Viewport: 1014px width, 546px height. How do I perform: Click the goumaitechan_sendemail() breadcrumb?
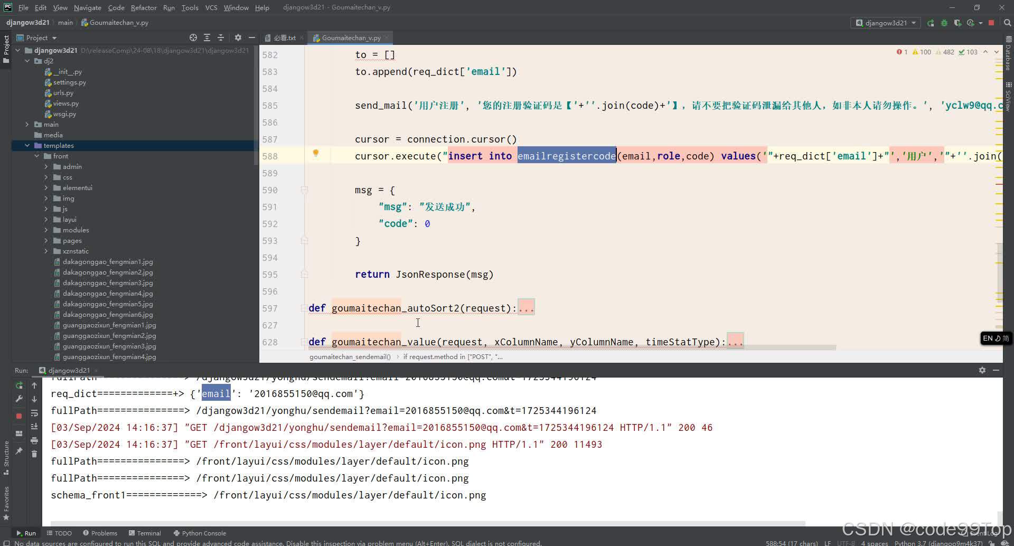click(x=350, y=356)
